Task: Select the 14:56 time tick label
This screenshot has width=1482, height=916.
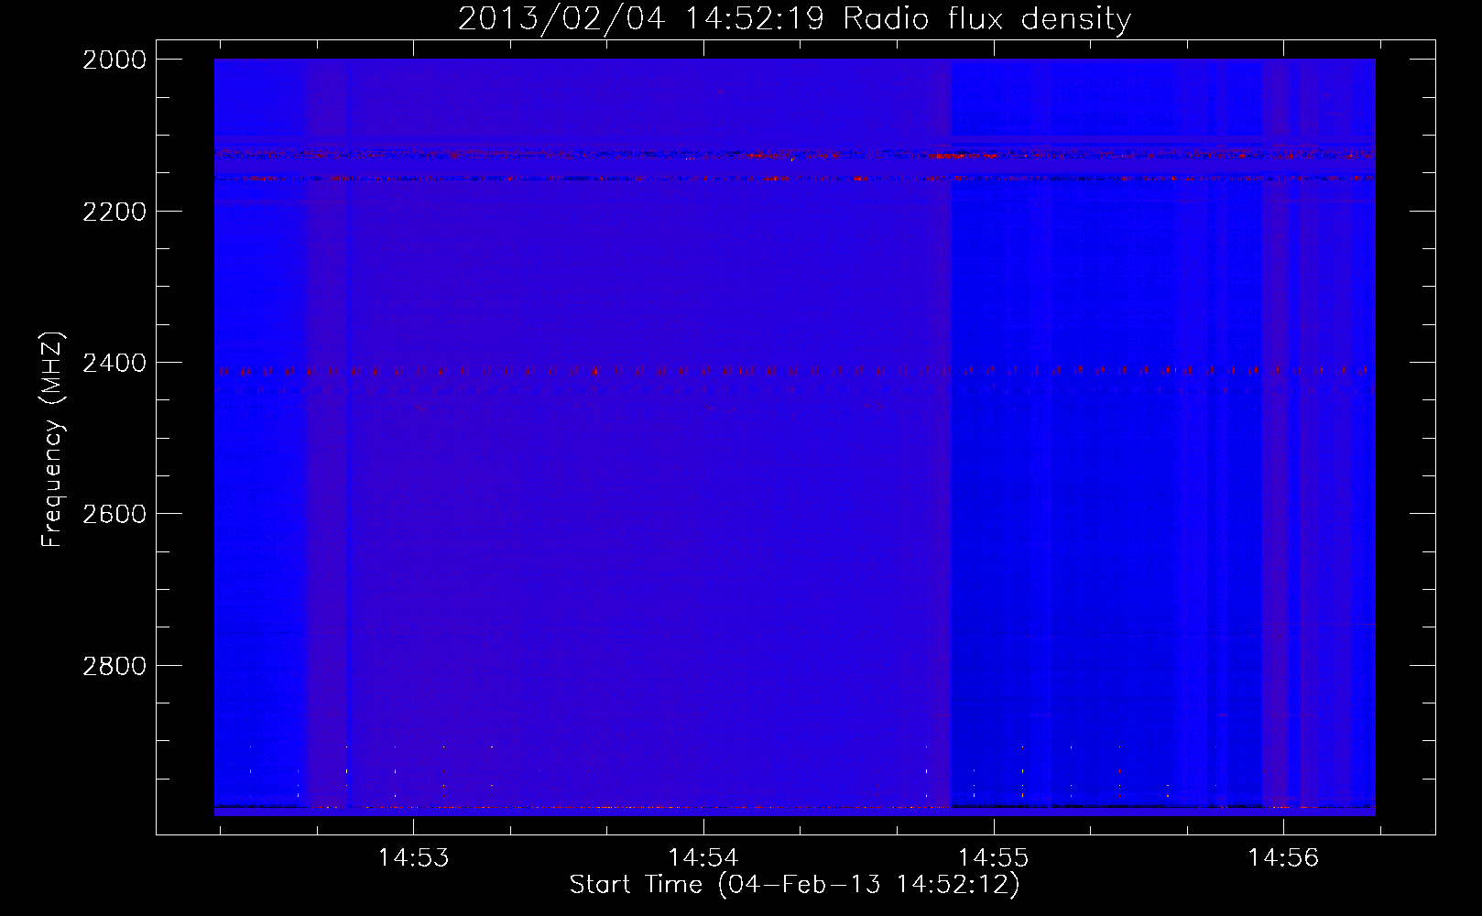Action: coord(1283,858)
